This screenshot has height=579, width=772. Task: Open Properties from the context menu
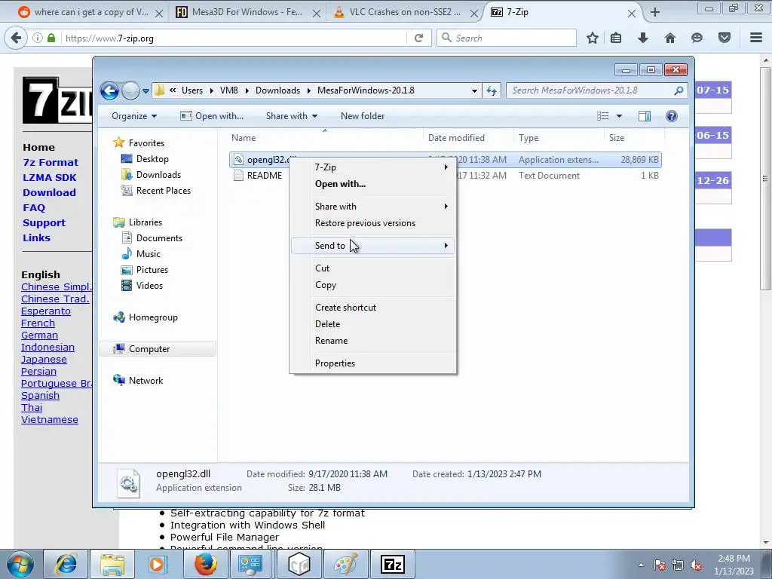tap(374, 363)
